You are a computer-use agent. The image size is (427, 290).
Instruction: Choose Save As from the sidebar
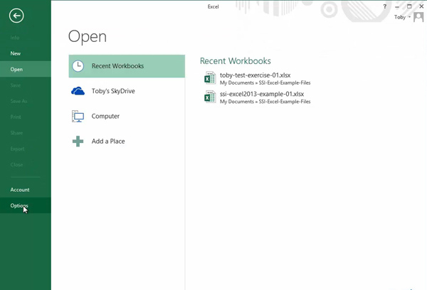coord(19,101)
